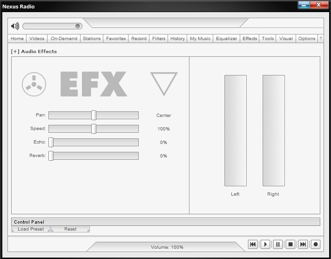This screenshot has height=259, width=331.
Task: Click the main volume slider knob
Action: pos(78,26)
